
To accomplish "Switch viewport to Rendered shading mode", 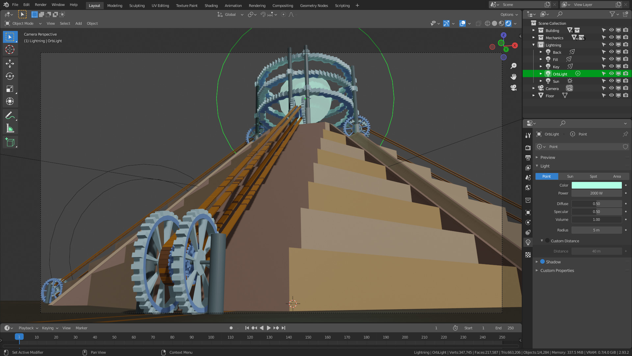I will (509, 23).
